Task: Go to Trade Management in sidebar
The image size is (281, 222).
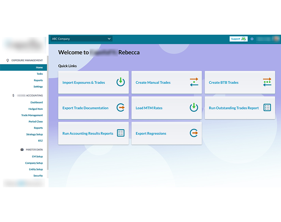Action: (x=32, y=115)
